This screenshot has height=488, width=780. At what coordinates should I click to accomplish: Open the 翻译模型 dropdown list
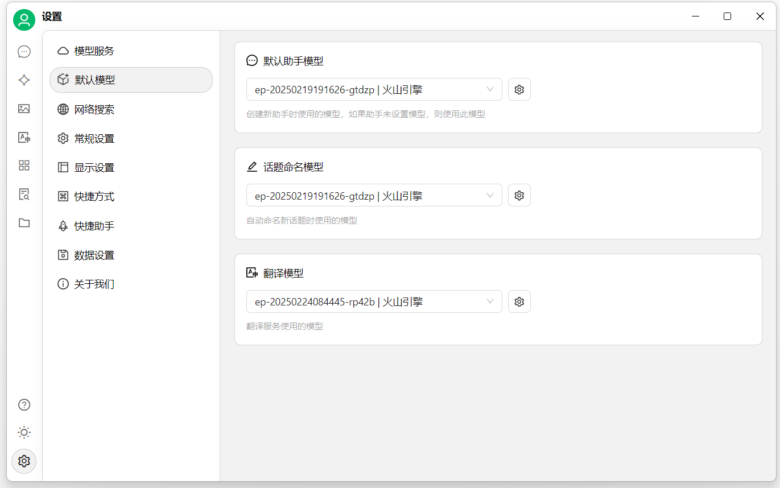pyautogui.click(x=374, y=301)
